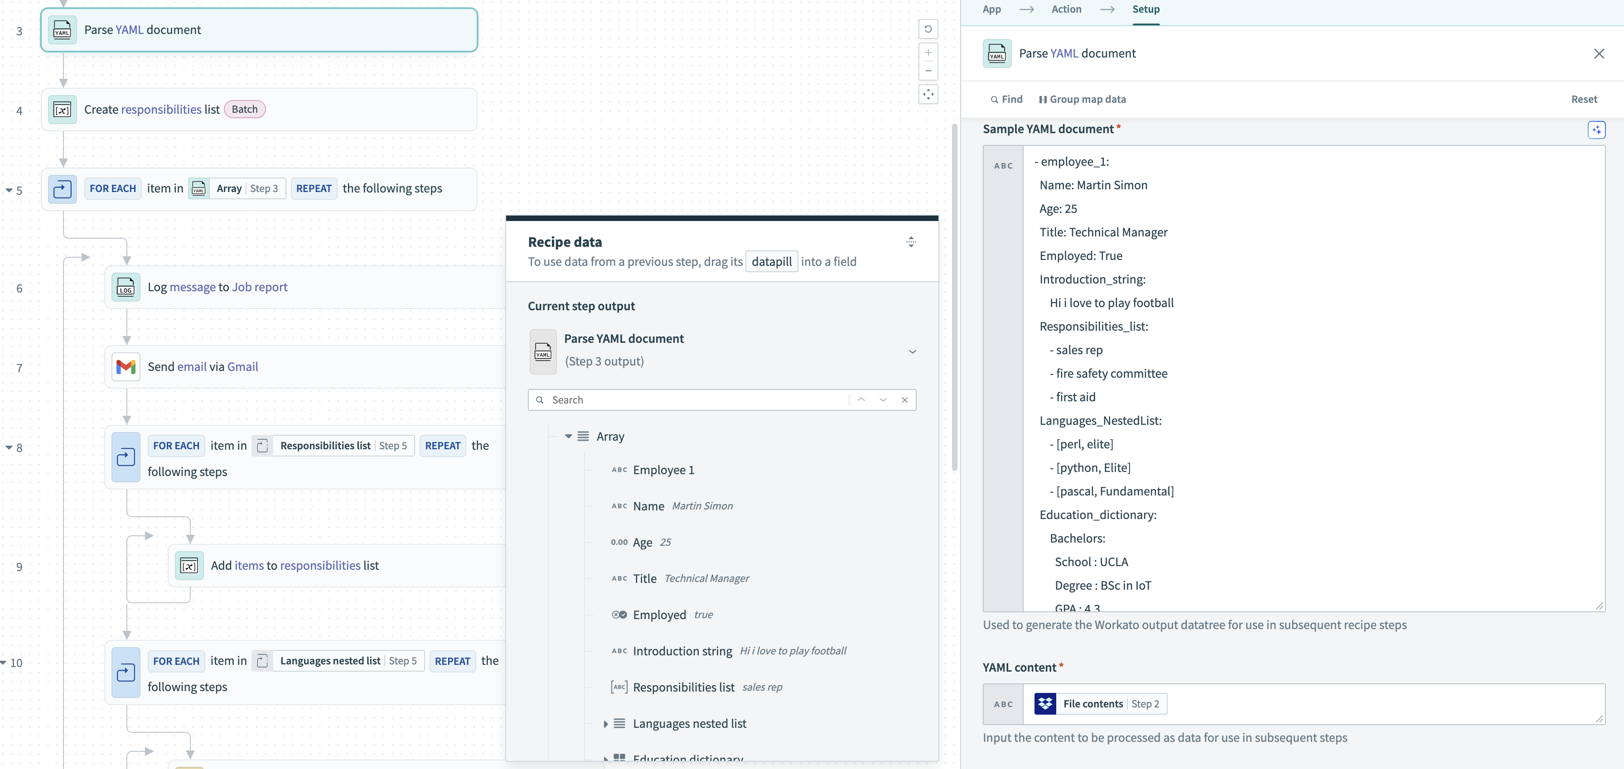Click Reset in the Setup panel
The height and width of the screenshot is (769, 1624).
pos(1584,99)
